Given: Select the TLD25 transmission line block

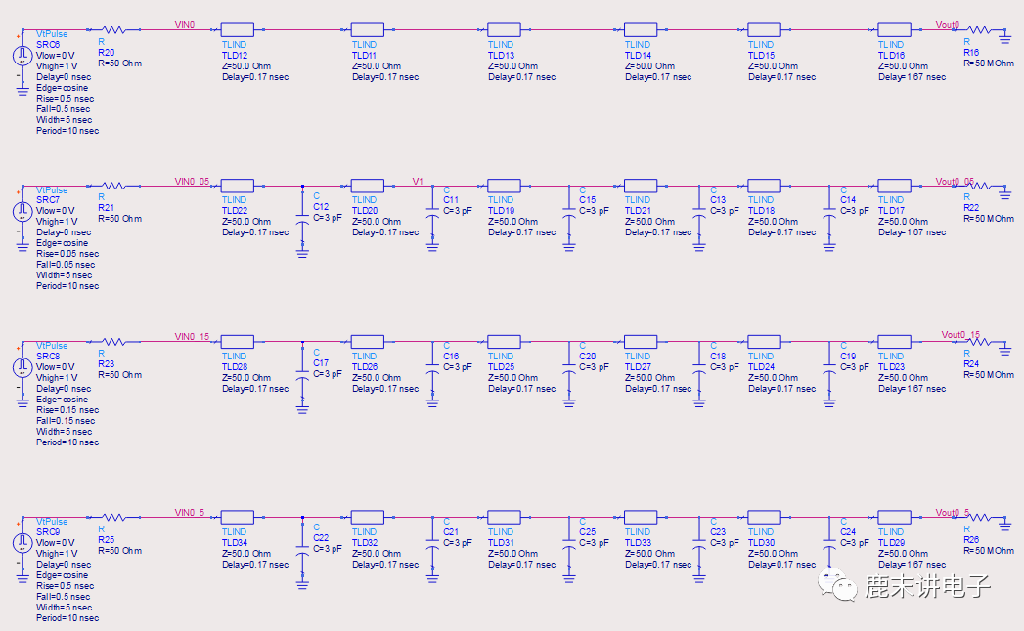Looking at the screenshot, I should point(504,342).
